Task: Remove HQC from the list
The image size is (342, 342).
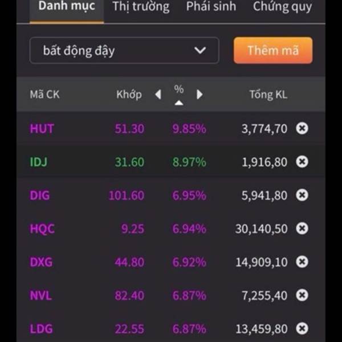Action: click(x=302, y=229)
